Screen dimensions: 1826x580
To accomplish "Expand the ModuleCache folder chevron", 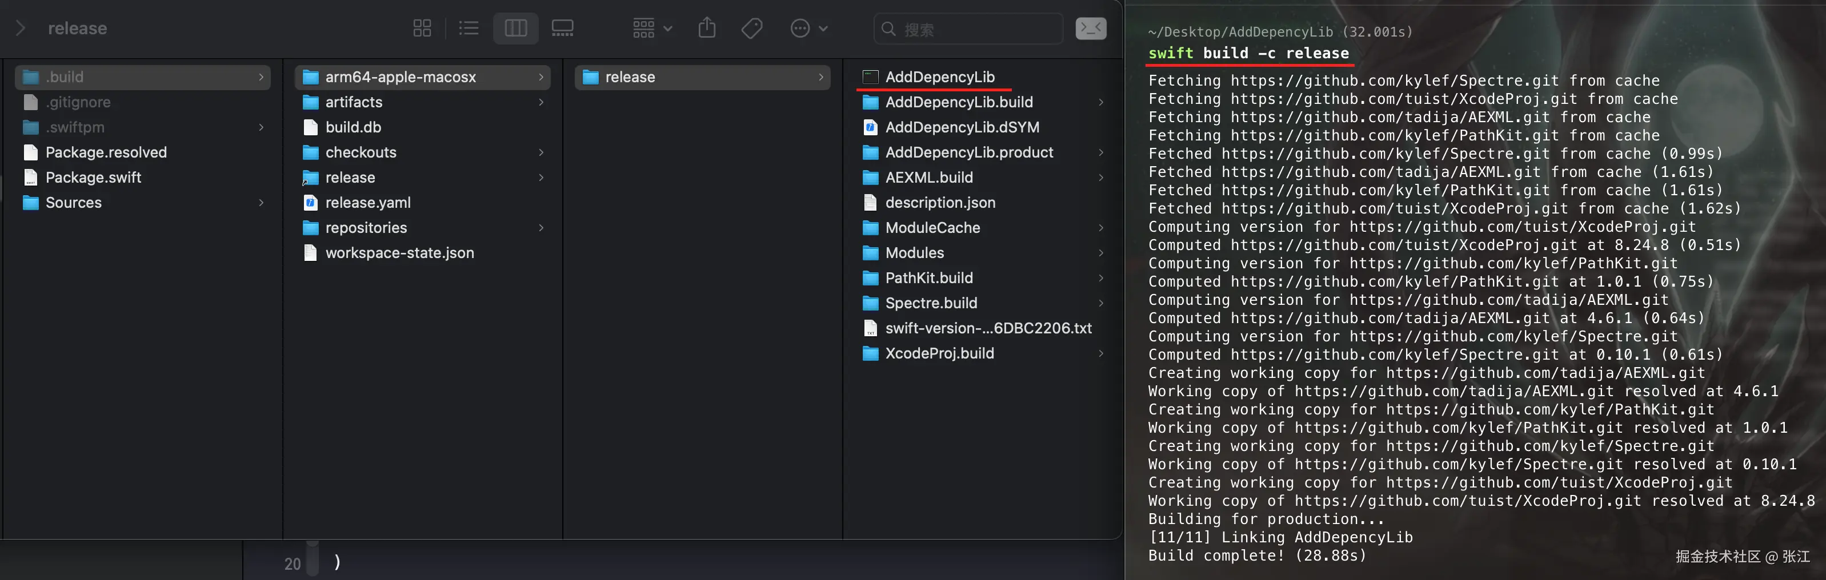I will tap(1101, 227).
